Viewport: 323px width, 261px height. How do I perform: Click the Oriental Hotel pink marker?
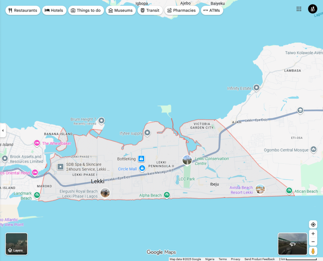click(x=35, y=172)
